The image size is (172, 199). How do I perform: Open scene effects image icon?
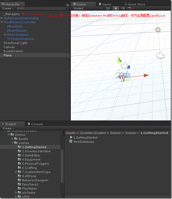point(129,8)
